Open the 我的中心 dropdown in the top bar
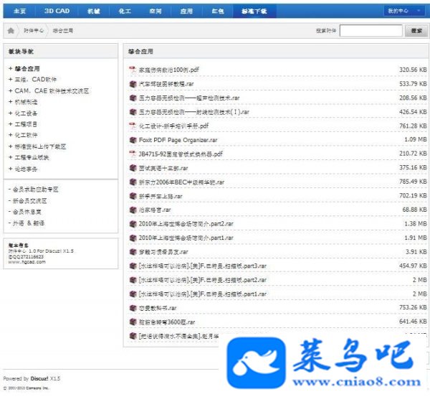 [404, 11]
